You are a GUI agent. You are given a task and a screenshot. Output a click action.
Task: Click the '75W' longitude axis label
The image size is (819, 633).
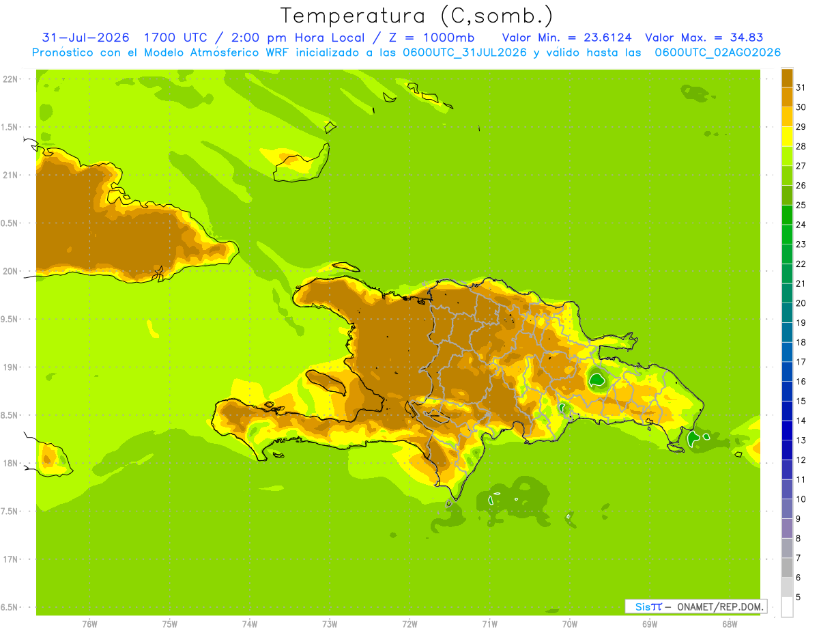[170, 623]
